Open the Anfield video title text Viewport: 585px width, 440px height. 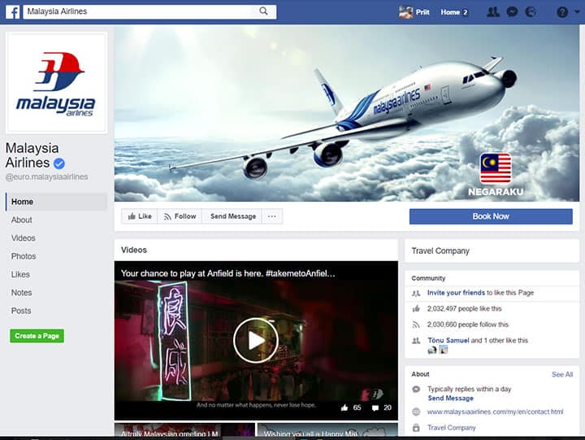(228, 273)
